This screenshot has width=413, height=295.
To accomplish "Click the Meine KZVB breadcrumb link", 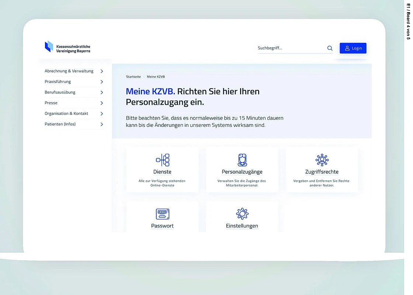I will (156, 77).
